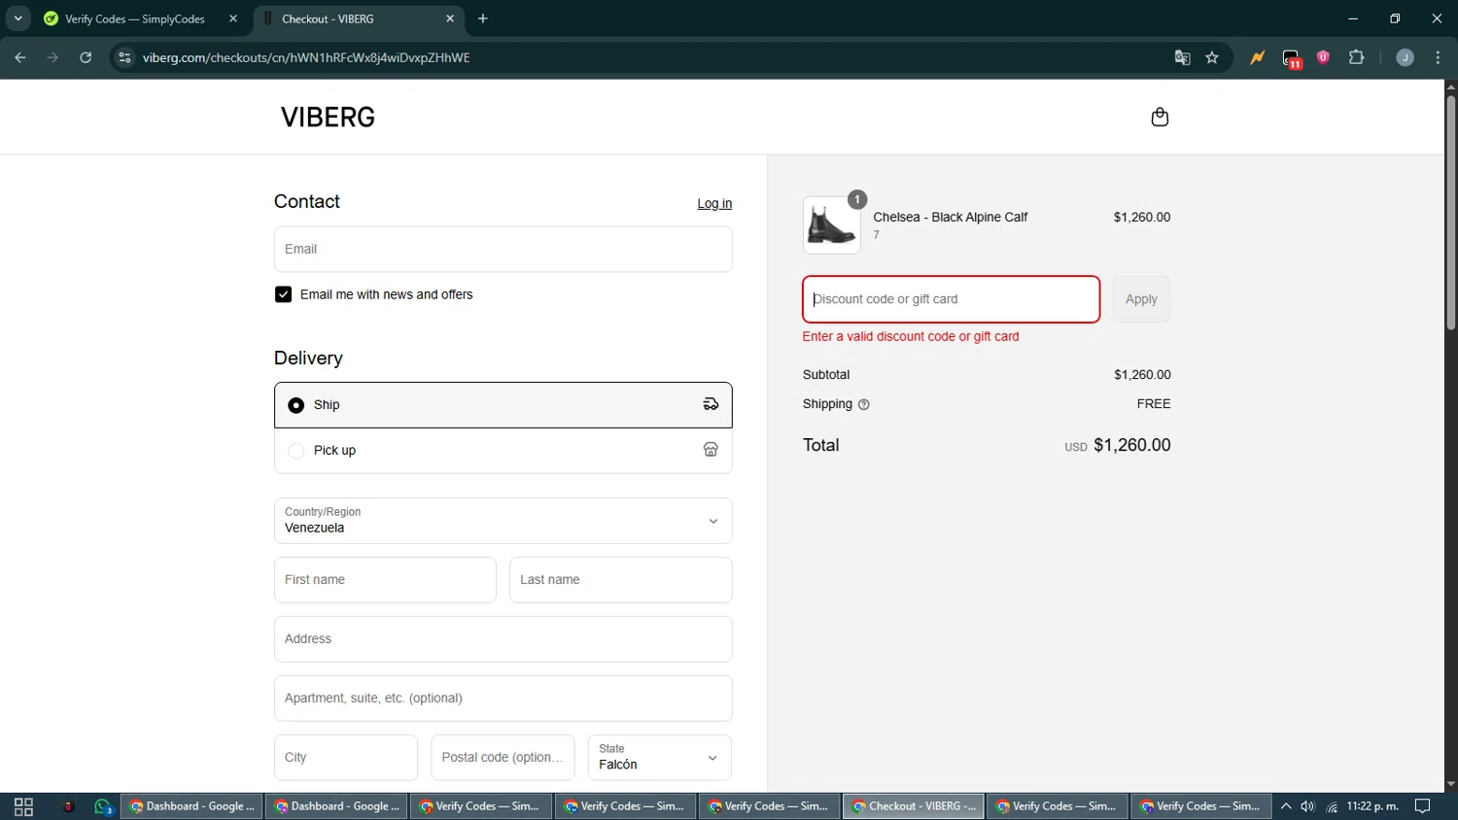1458x820 pixels.
Task: Click the Subtotal label
Action: coord(826,374)
